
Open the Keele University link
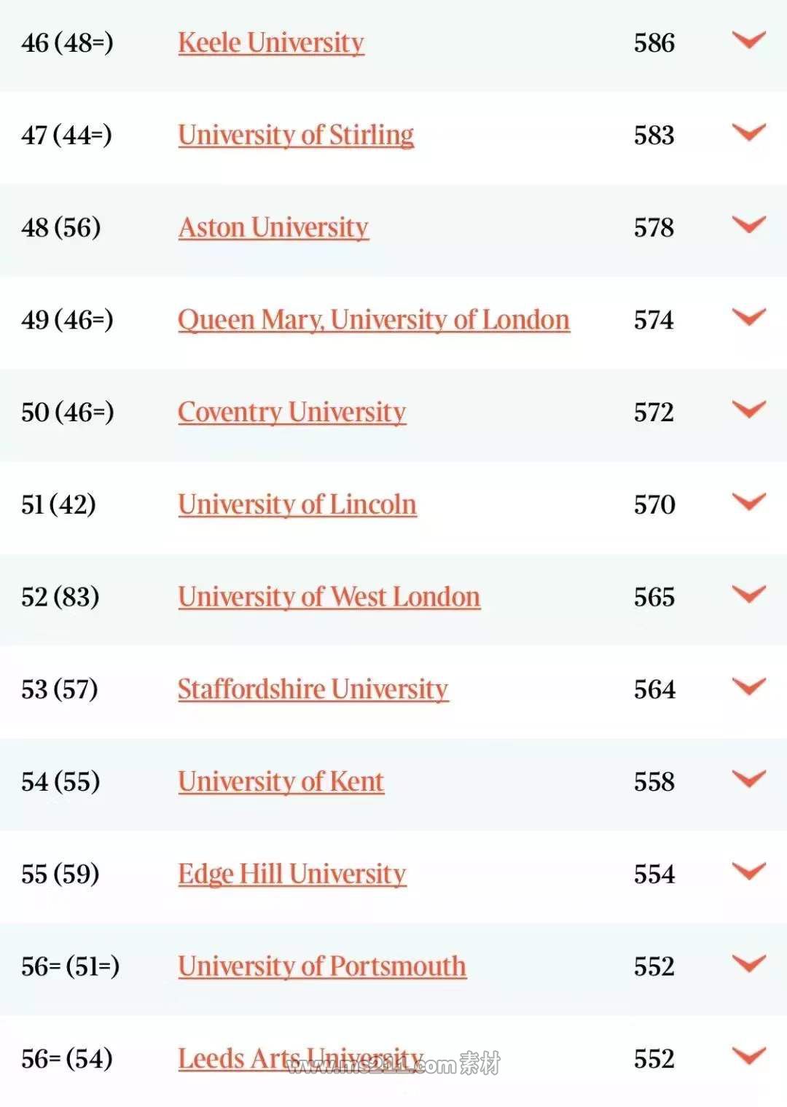coord(270,43)
